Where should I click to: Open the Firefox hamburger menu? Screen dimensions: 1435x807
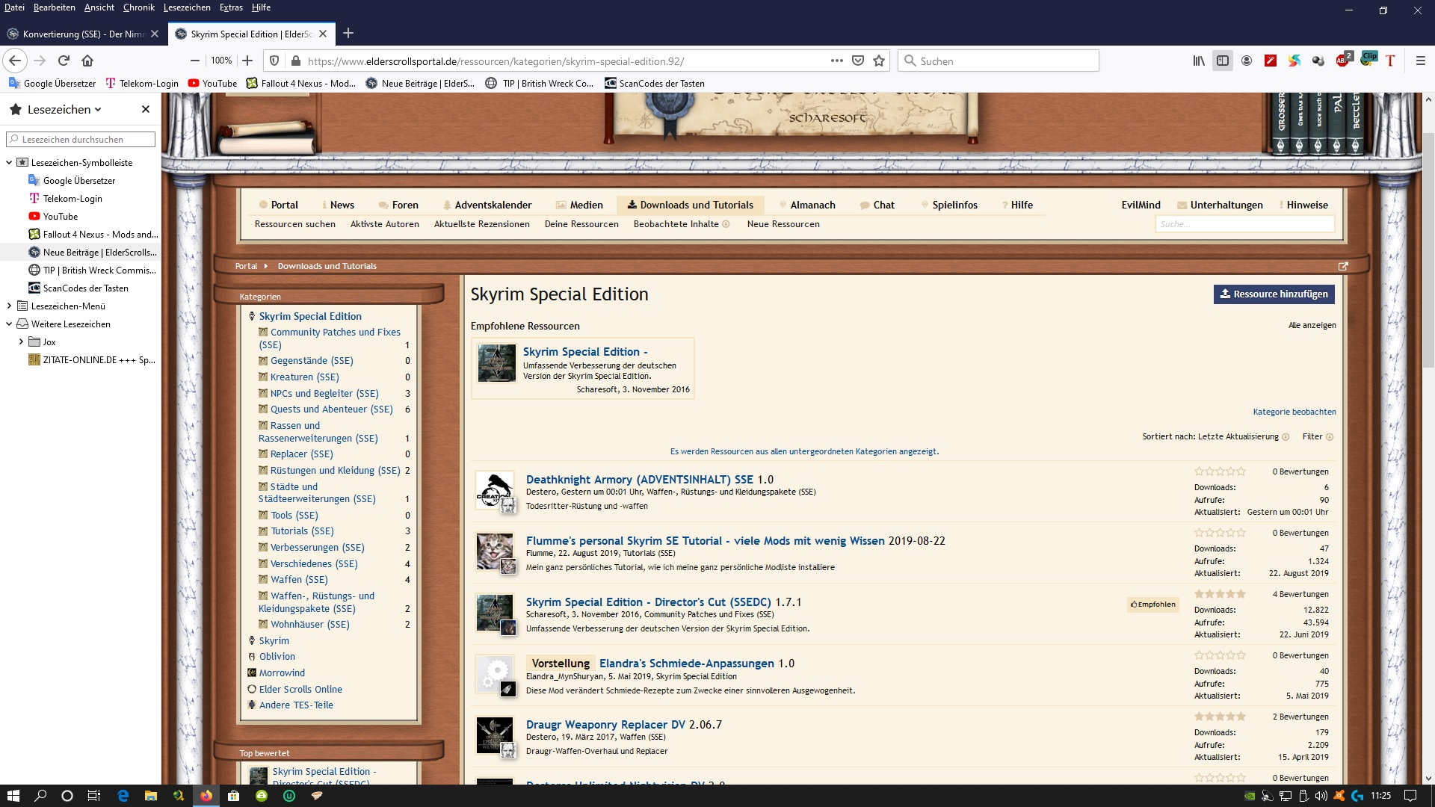click(1420, 61)
